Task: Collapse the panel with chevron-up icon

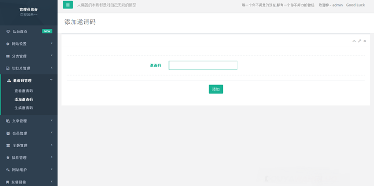Action: point(354,41)
